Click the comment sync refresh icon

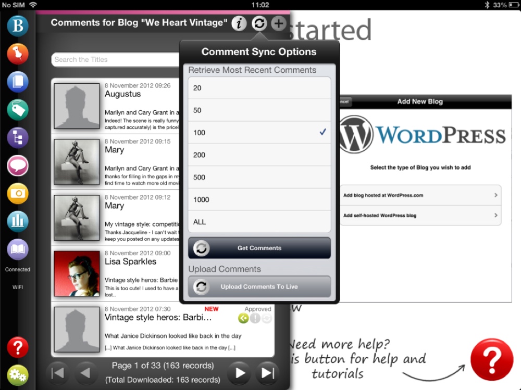click(x=259, y=23)
